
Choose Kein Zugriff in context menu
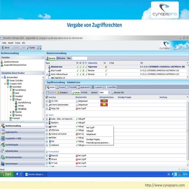(90, 128)
